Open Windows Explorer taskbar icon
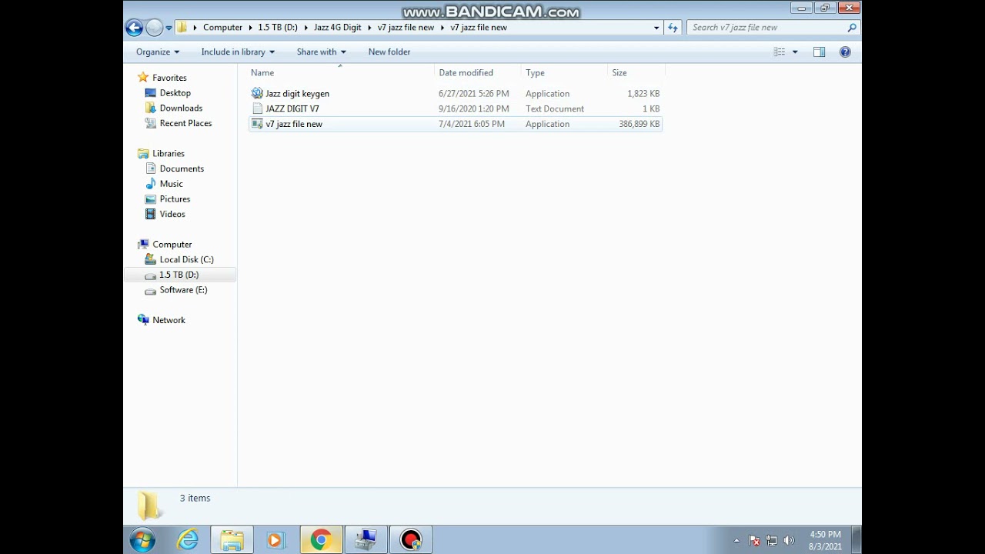Screen dimensions: 985x554 click(x=232, y=540)
